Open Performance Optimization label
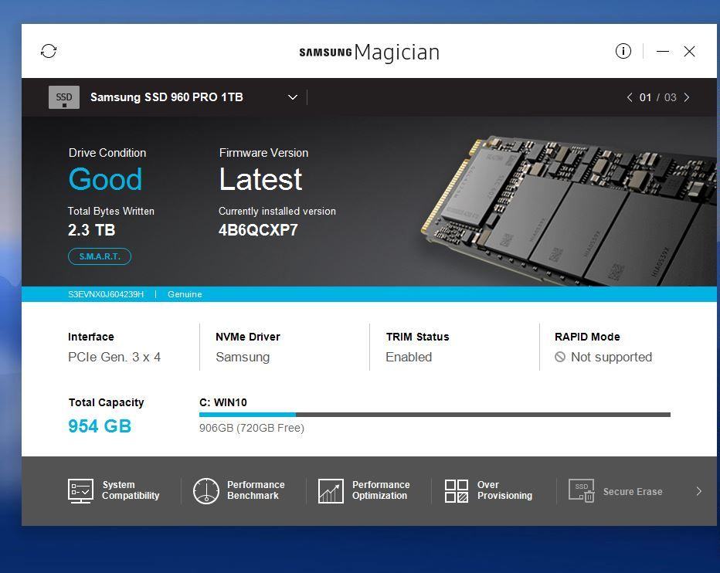Viewport: 720px width, 573px height. (381, 490)
